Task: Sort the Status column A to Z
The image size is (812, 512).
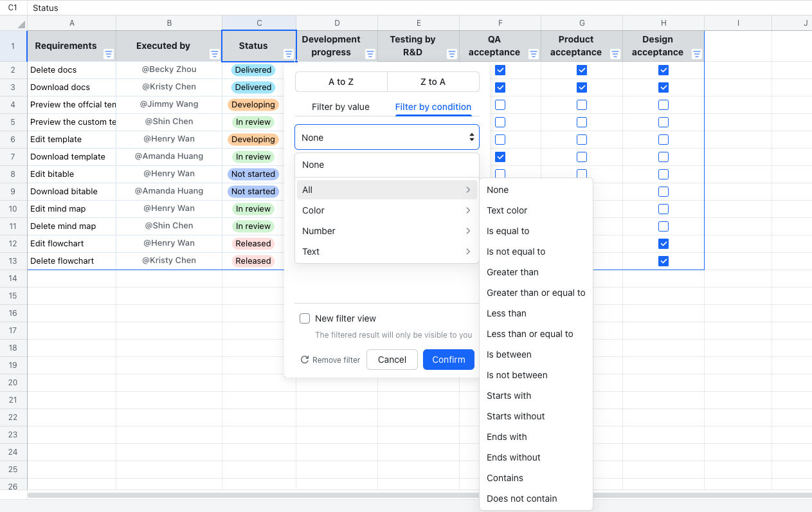Action: tap(340, 82)
